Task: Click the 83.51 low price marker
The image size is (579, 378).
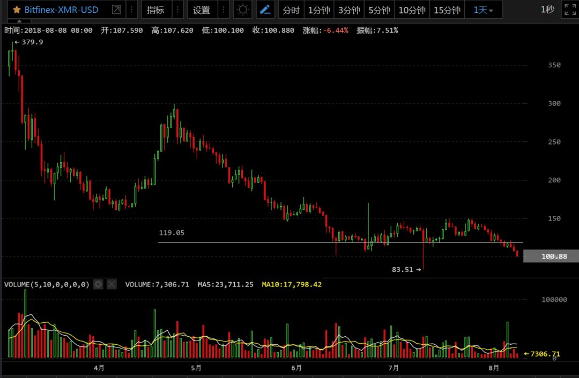Action: tap(406, 269)
